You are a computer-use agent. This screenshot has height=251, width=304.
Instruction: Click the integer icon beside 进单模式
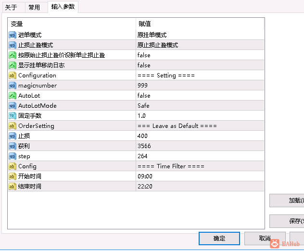pyautogui.click(x=13, y=35)
